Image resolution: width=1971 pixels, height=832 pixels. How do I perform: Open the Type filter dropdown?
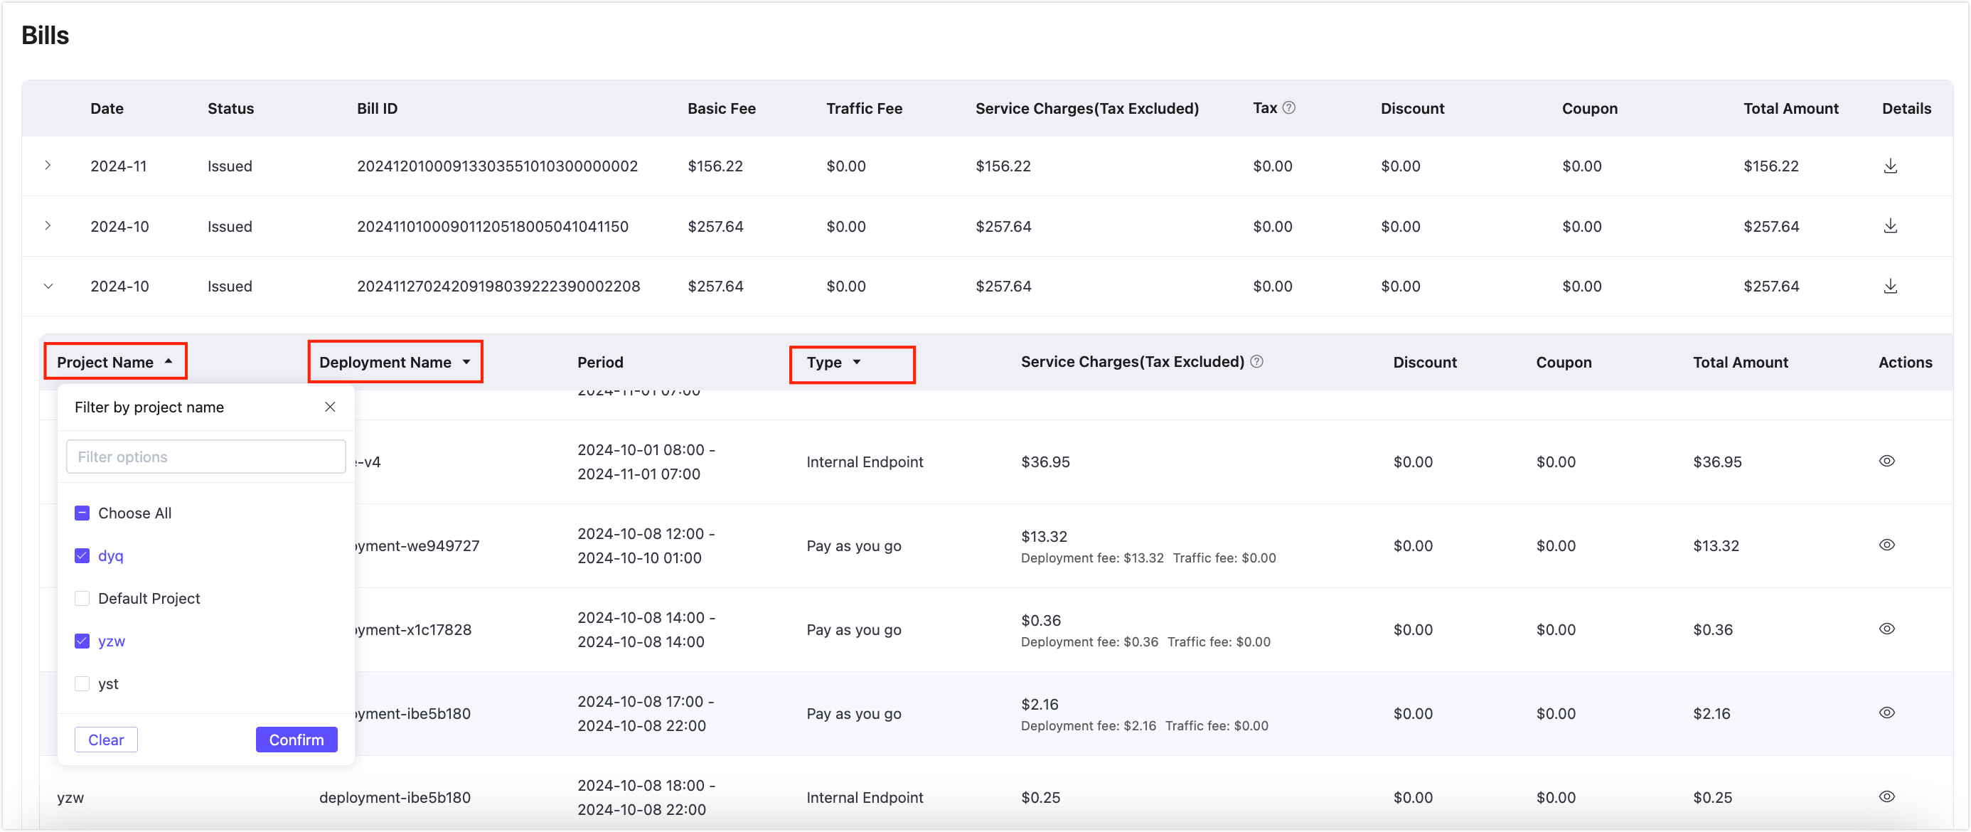point(857,362)
